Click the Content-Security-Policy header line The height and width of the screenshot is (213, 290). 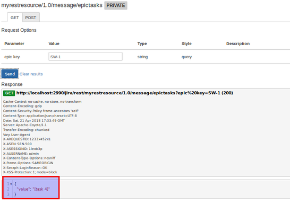tap(41, 111)
